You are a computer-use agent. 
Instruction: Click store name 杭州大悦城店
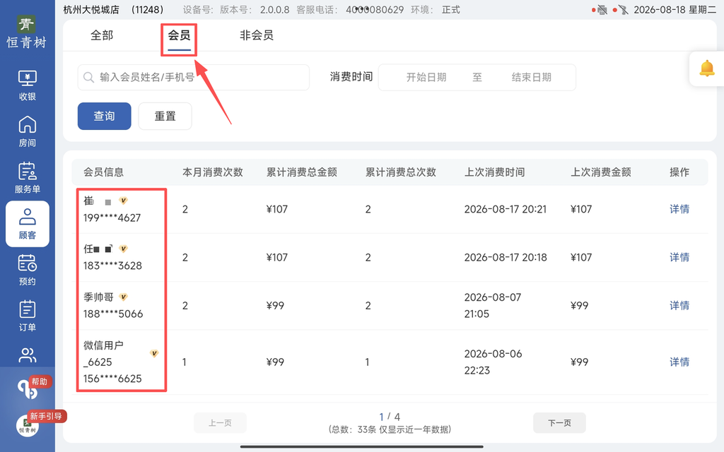[x=91, y=10]
